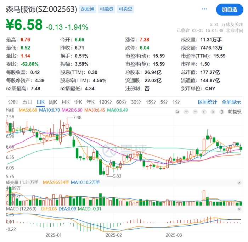Switch to the 60分 chart tab
248x242 pixels.
[x=121, y=102]
